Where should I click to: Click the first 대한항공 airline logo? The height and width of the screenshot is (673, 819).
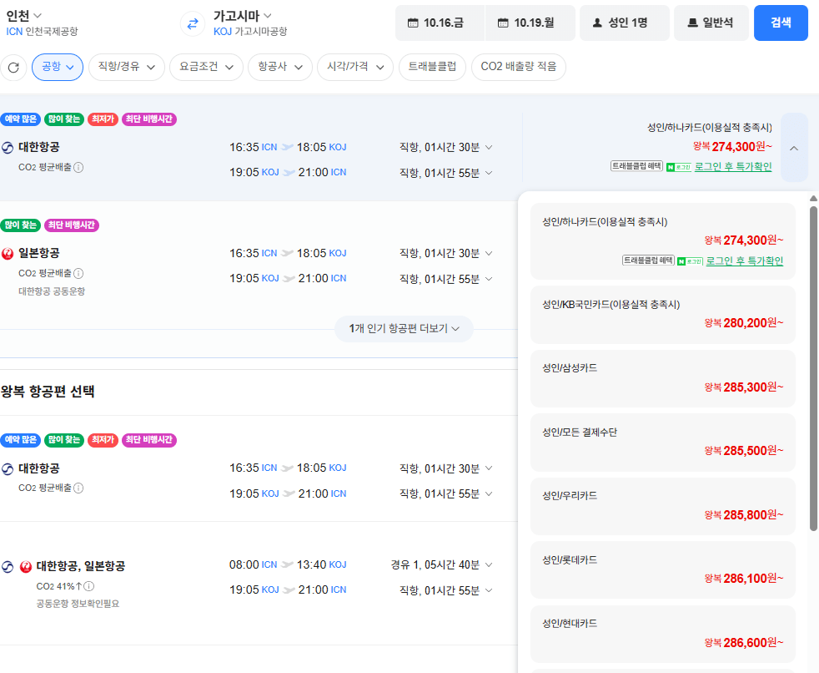tap(8, 148)
